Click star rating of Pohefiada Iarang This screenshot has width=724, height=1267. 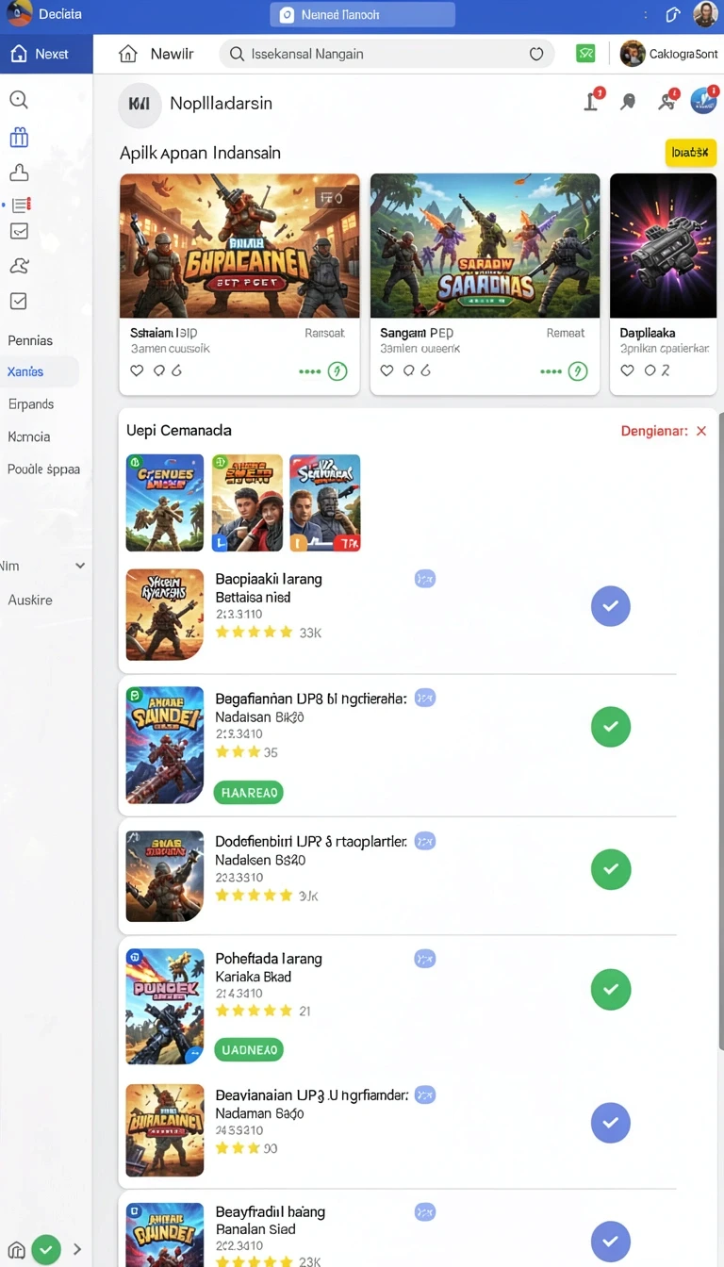255,1011
